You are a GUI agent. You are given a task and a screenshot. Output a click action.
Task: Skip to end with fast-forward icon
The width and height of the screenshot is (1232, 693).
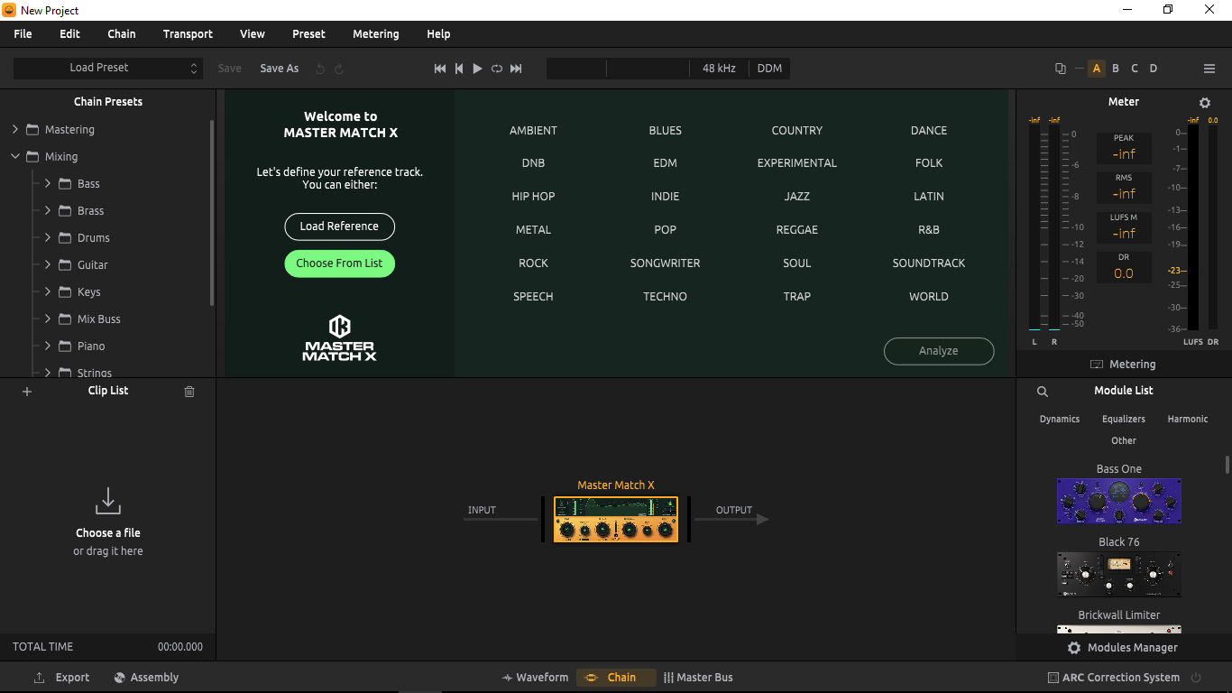516,69
